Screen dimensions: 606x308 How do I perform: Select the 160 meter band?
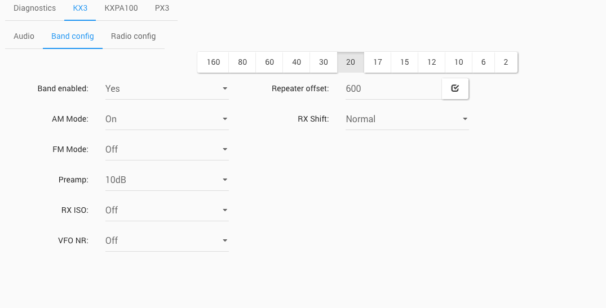[213, 62]
